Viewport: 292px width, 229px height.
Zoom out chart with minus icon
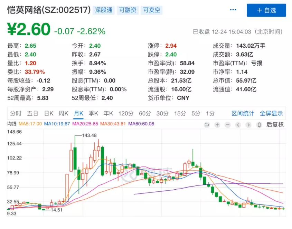[228, 125]
